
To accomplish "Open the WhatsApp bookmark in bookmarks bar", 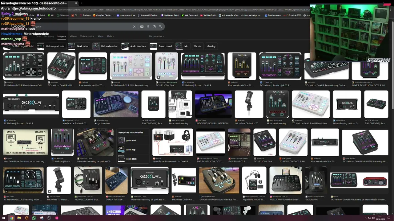I will coord(63,15).
